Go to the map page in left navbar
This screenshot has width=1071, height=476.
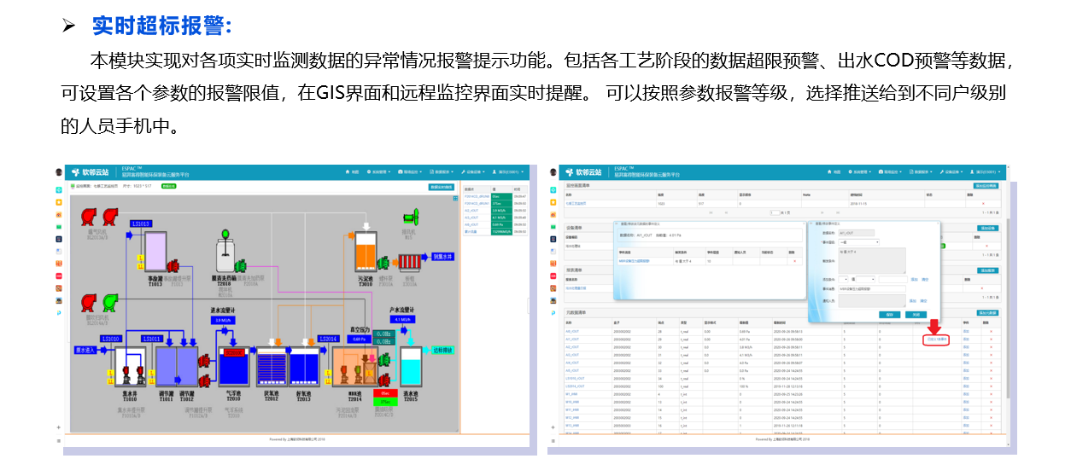coord(352,171)
